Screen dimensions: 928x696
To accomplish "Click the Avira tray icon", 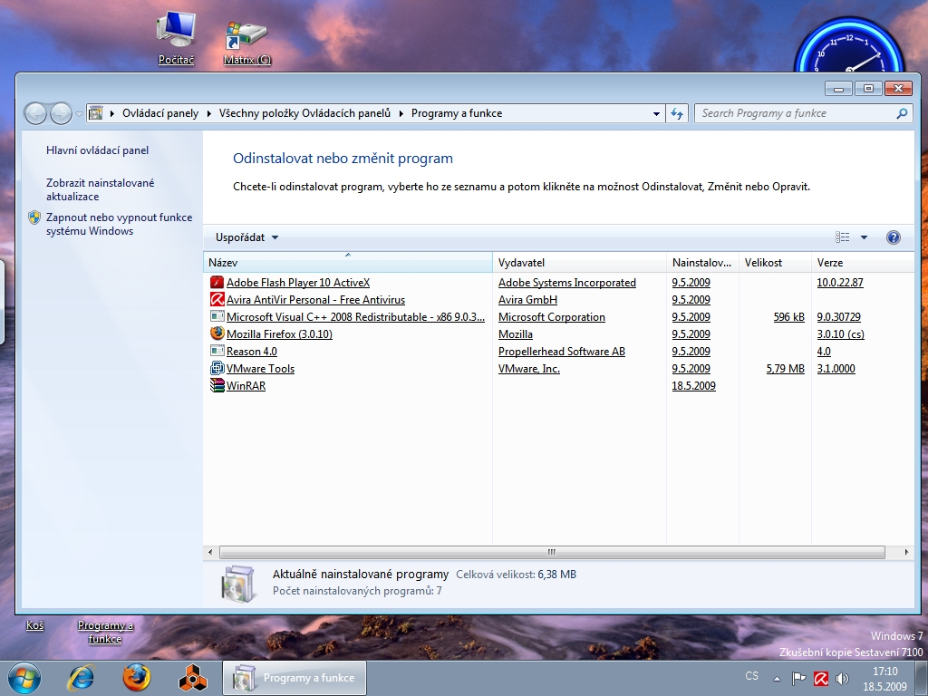I will tap(820, 678).
